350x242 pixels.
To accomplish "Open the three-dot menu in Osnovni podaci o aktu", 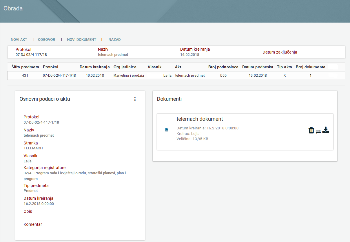I will coord(135,99).
